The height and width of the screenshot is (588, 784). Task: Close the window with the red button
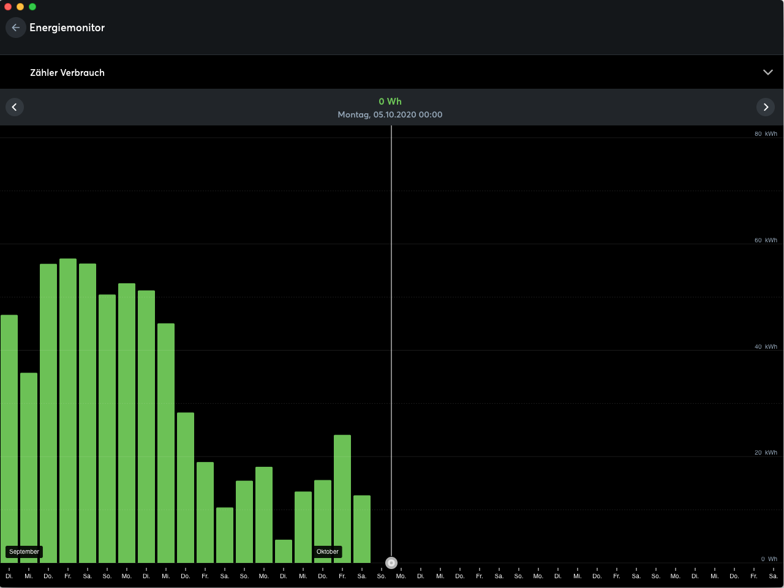8,7
